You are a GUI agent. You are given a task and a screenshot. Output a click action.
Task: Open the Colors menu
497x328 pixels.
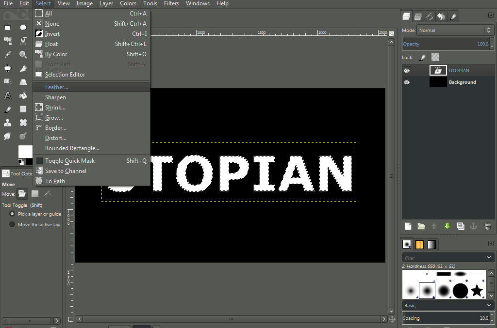[128, 3]
